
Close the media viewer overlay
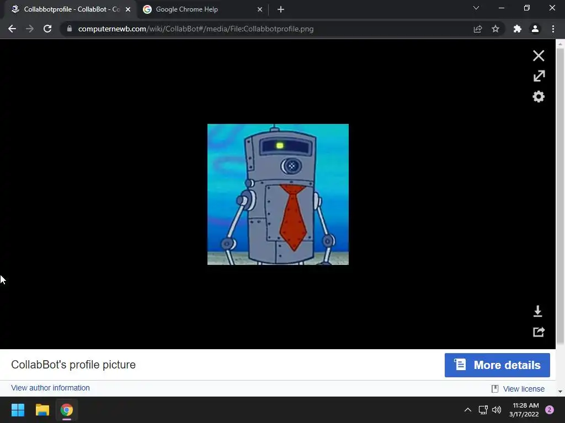click(539, 56)
